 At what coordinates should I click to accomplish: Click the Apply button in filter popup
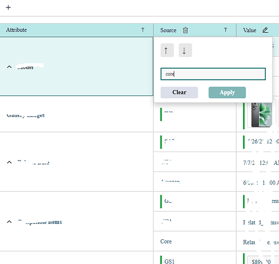tap(227, 92)
